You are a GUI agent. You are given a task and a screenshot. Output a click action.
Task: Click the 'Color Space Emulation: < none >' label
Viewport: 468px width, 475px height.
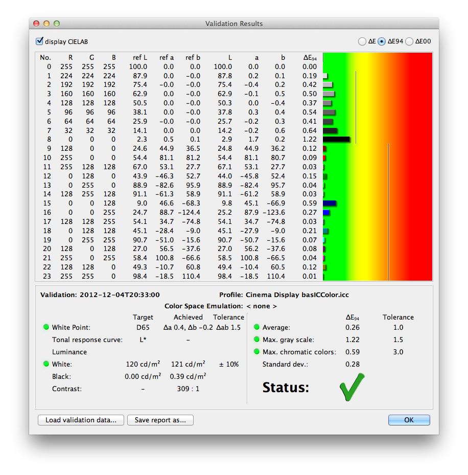pyautogui.click(x=221, y=306)
